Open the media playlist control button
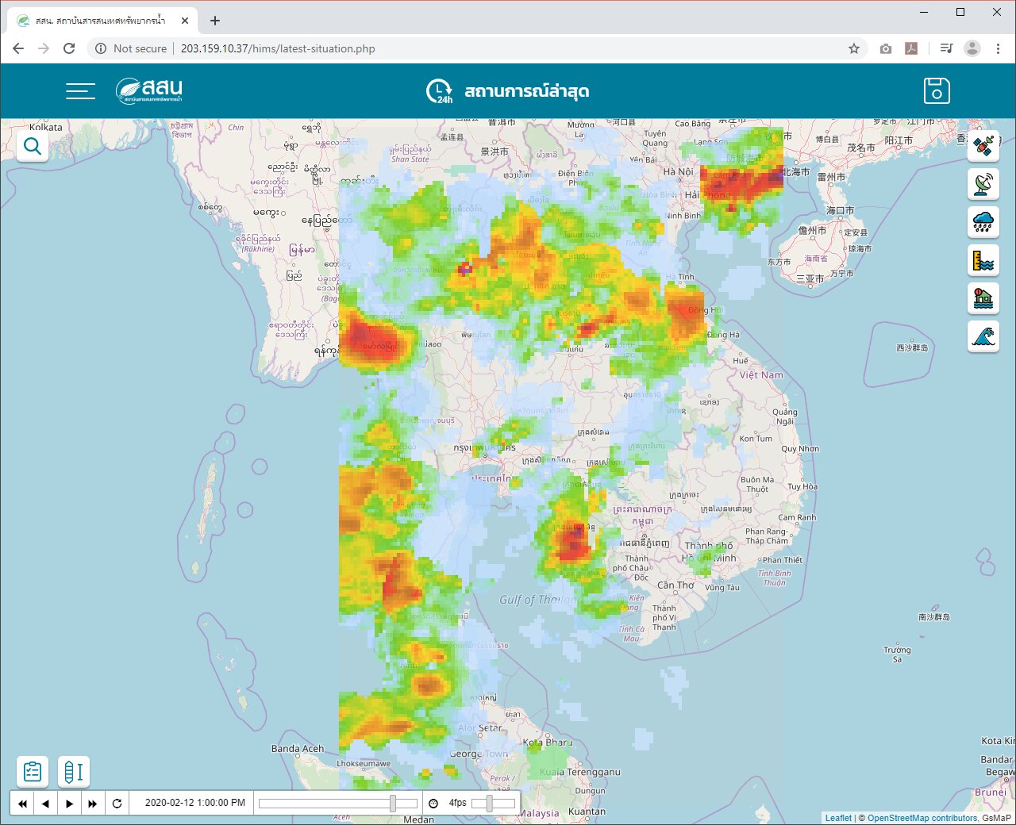1016x825 pixels. tap(946, 48)
